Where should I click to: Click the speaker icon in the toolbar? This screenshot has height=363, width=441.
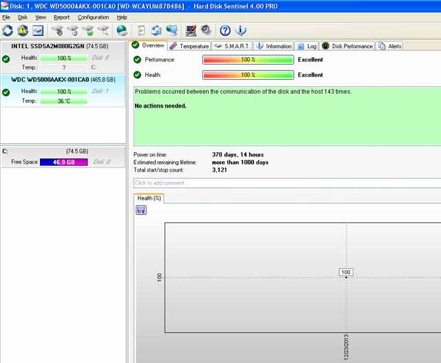tap(205, 30)
